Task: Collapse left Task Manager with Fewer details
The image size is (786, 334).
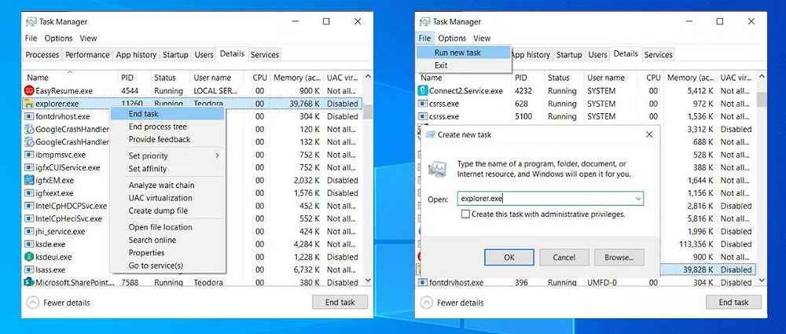Action: 33,303
